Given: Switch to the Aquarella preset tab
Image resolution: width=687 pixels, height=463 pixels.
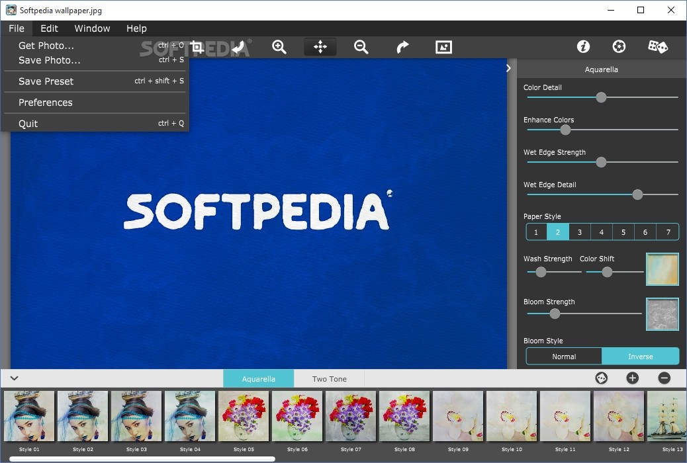Looking at the screenshot, I should tap(259, 379).
